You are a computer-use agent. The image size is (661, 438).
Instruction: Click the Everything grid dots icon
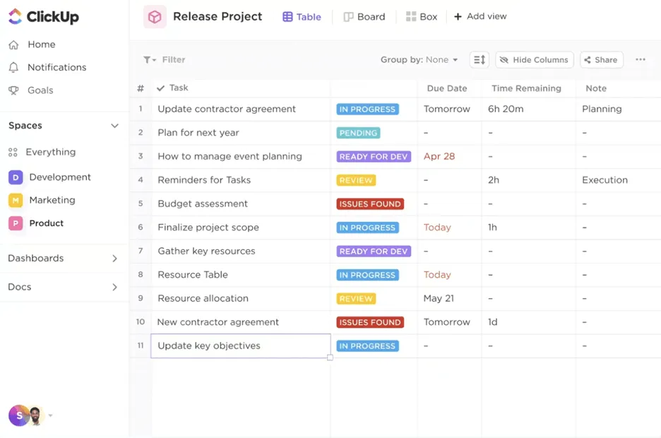13,152
